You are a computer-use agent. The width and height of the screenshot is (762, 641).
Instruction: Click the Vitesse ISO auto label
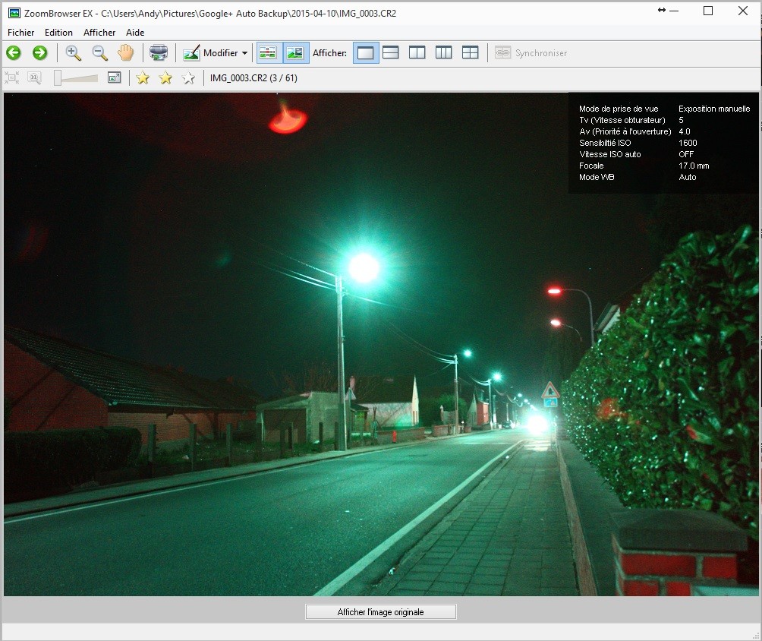tap(610, 154)
